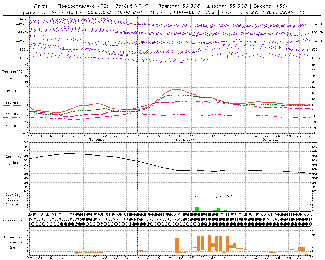Click the 'Конвективн.' convective cloud label

pos(13,237)
